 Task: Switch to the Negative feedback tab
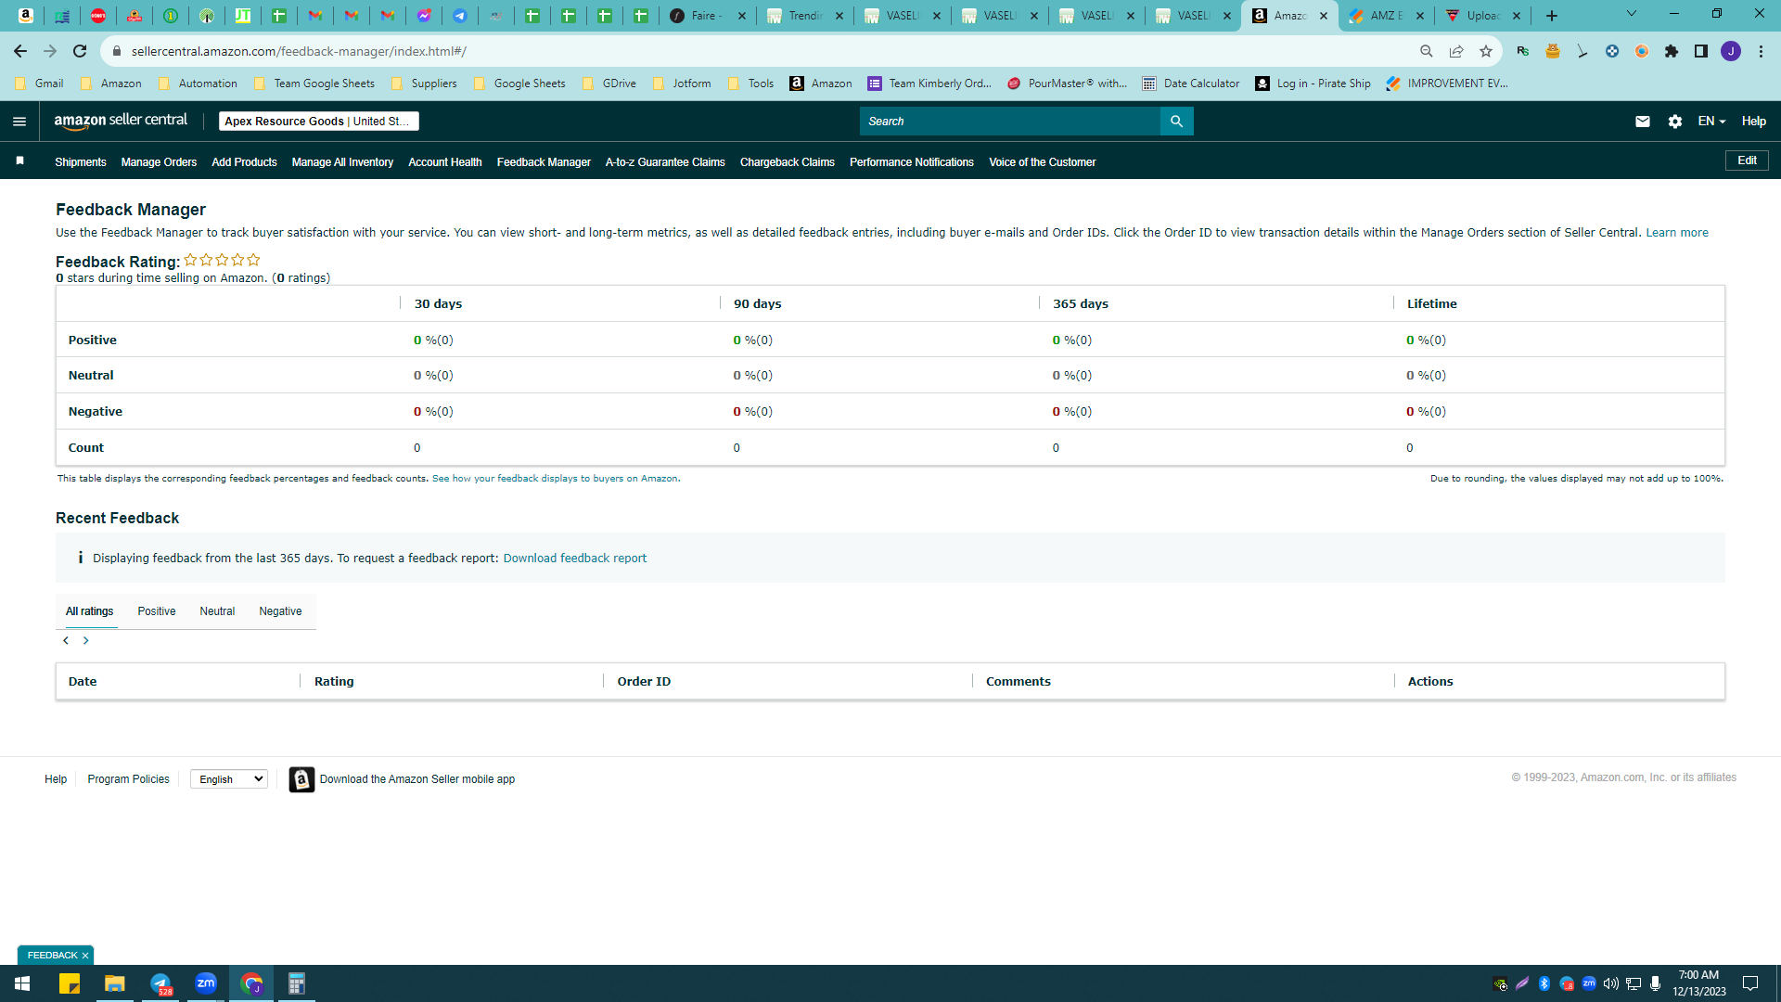[x=280, y=611]
